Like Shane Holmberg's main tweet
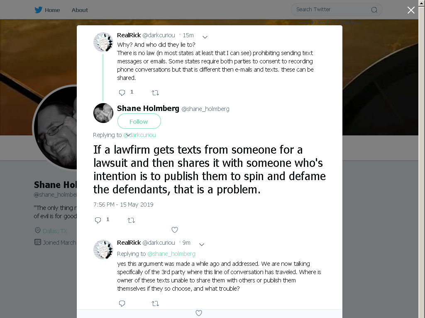 (175, 229)
